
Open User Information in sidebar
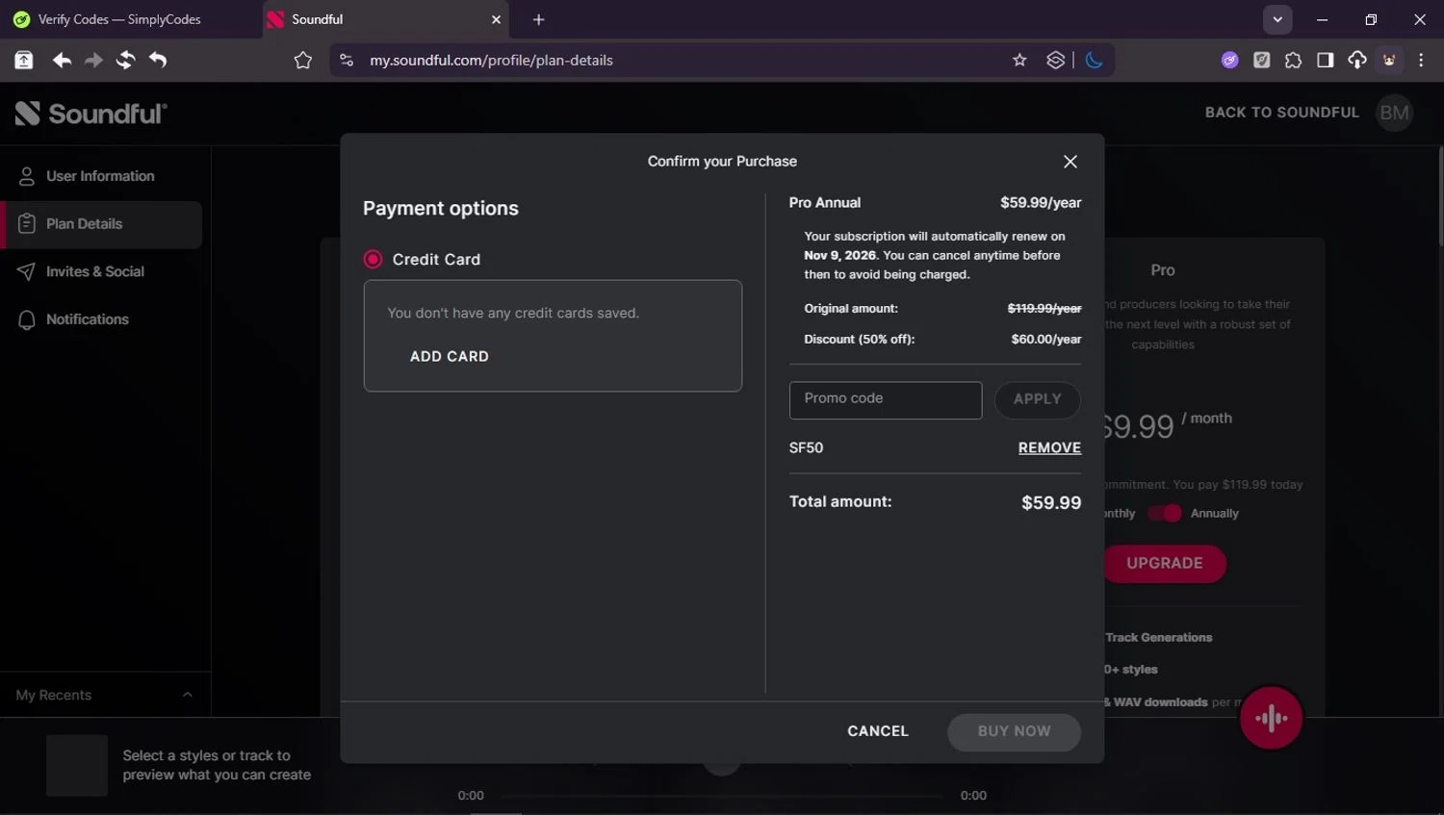101,176
